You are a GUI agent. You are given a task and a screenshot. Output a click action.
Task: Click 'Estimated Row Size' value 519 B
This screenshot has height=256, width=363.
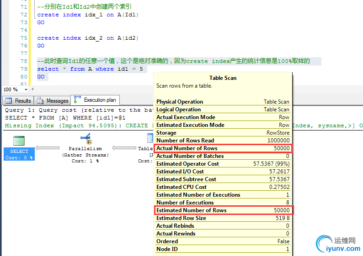click(283, 218)
